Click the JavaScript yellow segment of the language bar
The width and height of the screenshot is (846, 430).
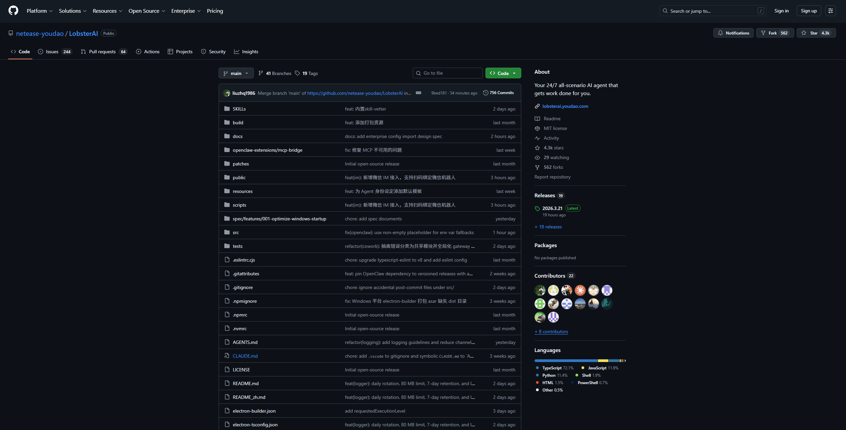(x=603, y=361)
